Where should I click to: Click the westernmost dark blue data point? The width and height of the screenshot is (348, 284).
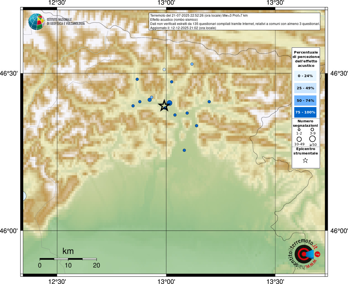133,106
